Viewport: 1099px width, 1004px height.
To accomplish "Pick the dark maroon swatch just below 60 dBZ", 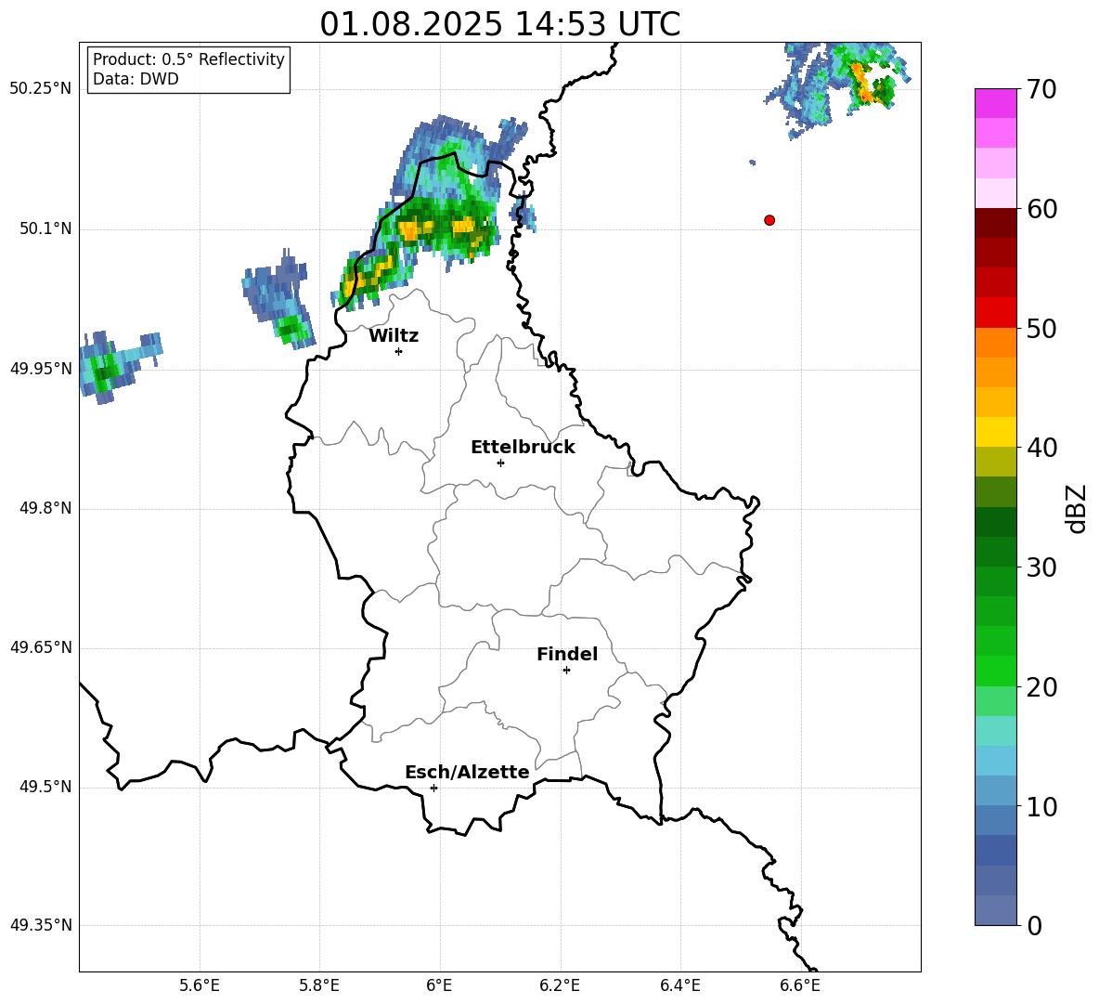I will click(996, 223).
